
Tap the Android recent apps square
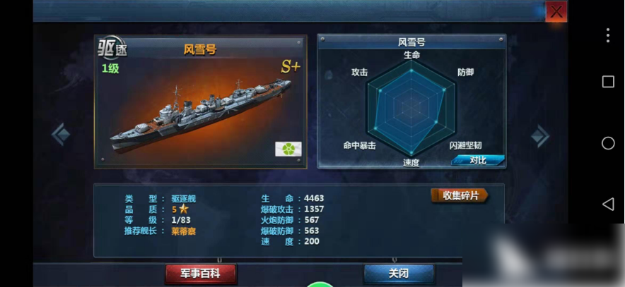(608, 82)
